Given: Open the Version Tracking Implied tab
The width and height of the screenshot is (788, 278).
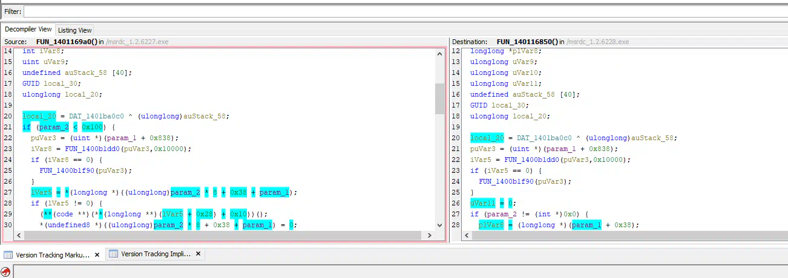Looking at the screenshot, I should [x=156, y=254].
